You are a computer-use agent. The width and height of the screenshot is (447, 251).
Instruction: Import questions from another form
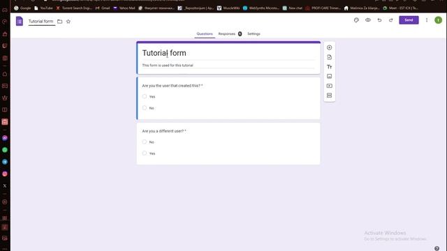click(329, 57)
